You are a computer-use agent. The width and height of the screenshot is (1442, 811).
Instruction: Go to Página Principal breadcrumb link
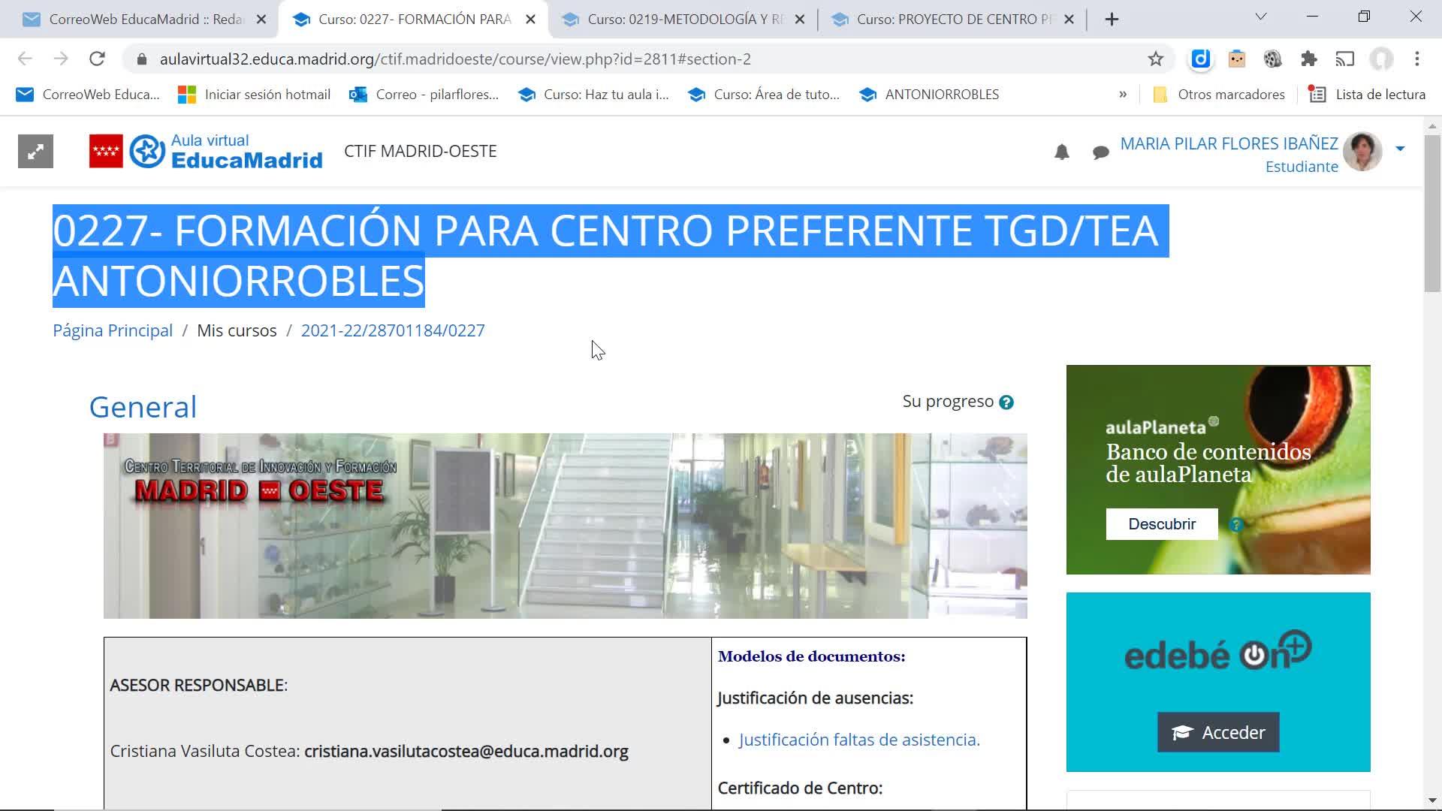pos(113,330)
